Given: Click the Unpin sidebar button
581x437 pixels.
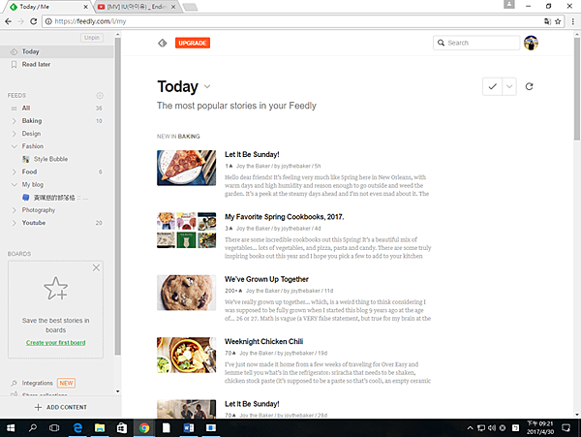Looking at the screenshot, I should 92,38.
